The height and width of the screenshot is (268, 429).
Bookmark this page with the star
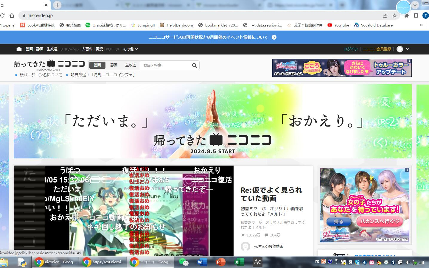(395, 15)
